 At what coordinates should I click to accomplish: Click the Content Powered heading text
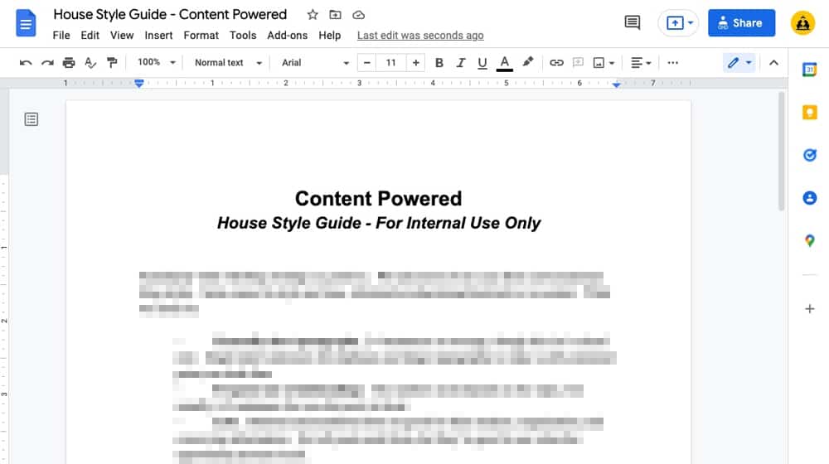click(379, 199)
